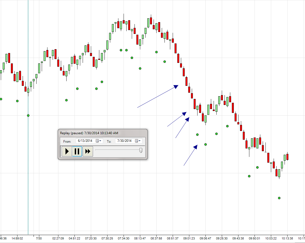Click the Replay (paused) dialog title bar

pos(103,133)
